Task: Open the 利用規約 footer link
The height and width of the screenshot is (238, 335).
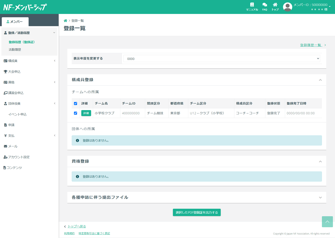Action: click(x=69, y=234)
